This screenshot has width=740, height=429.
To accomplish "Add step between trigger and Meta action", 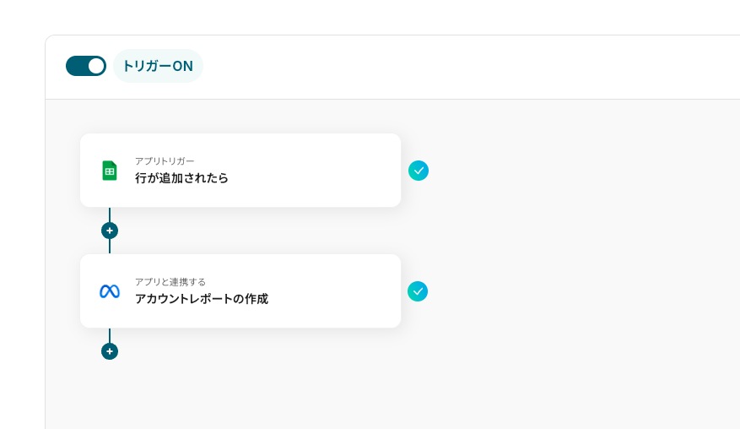I will pos(110,231).
